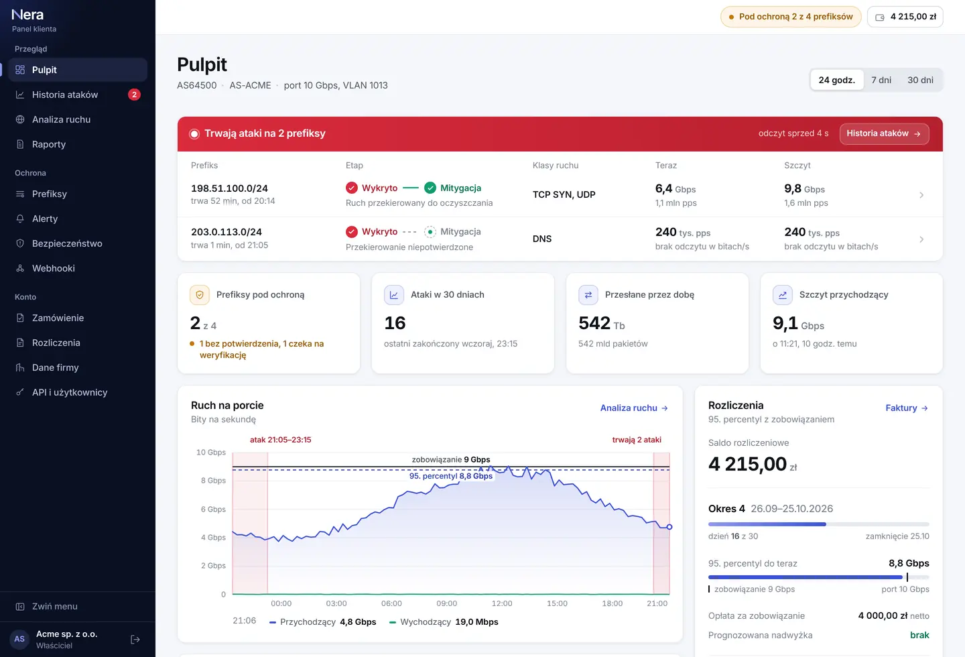Click the API i użytkownicy key icon
This screenshot has width=965, height=657.
(20, 392)
